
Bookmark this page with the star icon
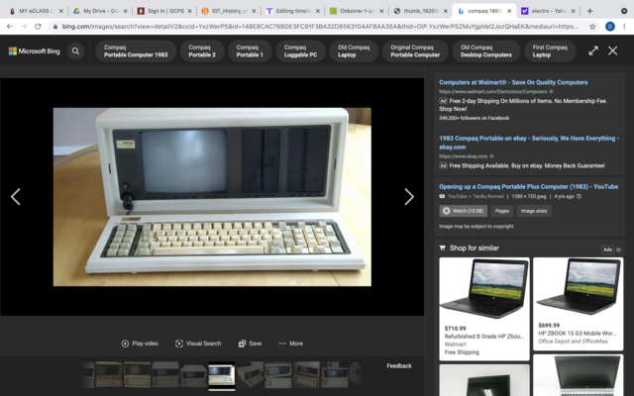[x=592, y=27]
